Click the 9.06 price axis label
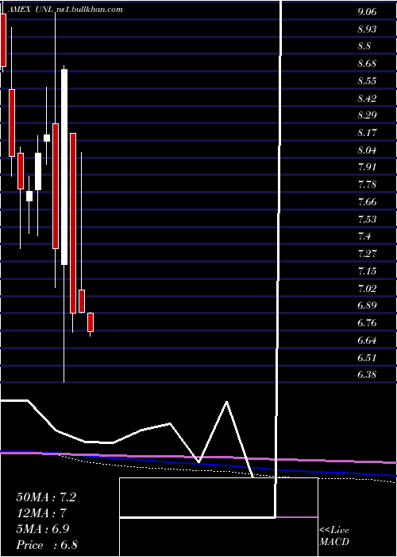397x557 pixels. 367,12
